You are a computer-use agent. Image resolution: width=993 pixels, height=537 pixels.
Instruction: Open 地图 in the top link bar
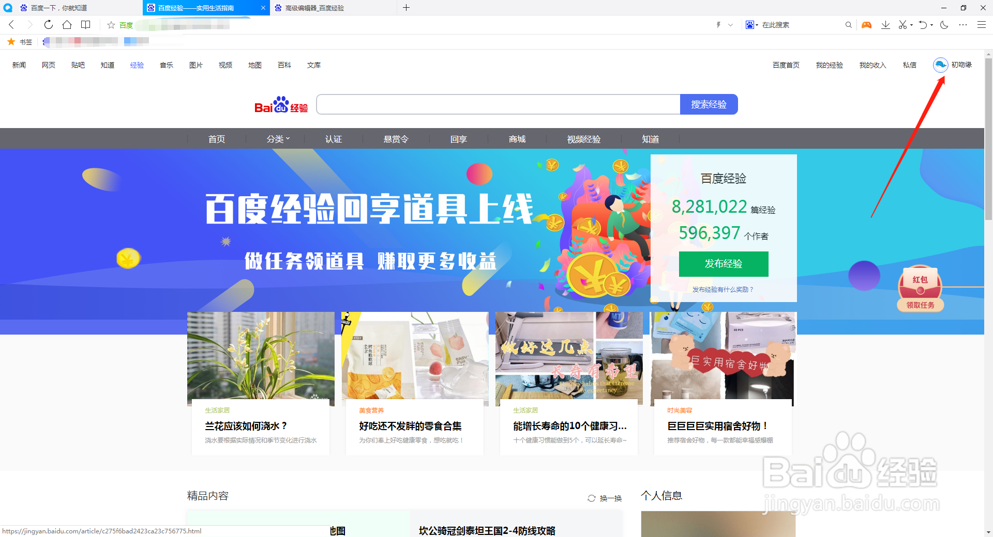coord(255,65)
